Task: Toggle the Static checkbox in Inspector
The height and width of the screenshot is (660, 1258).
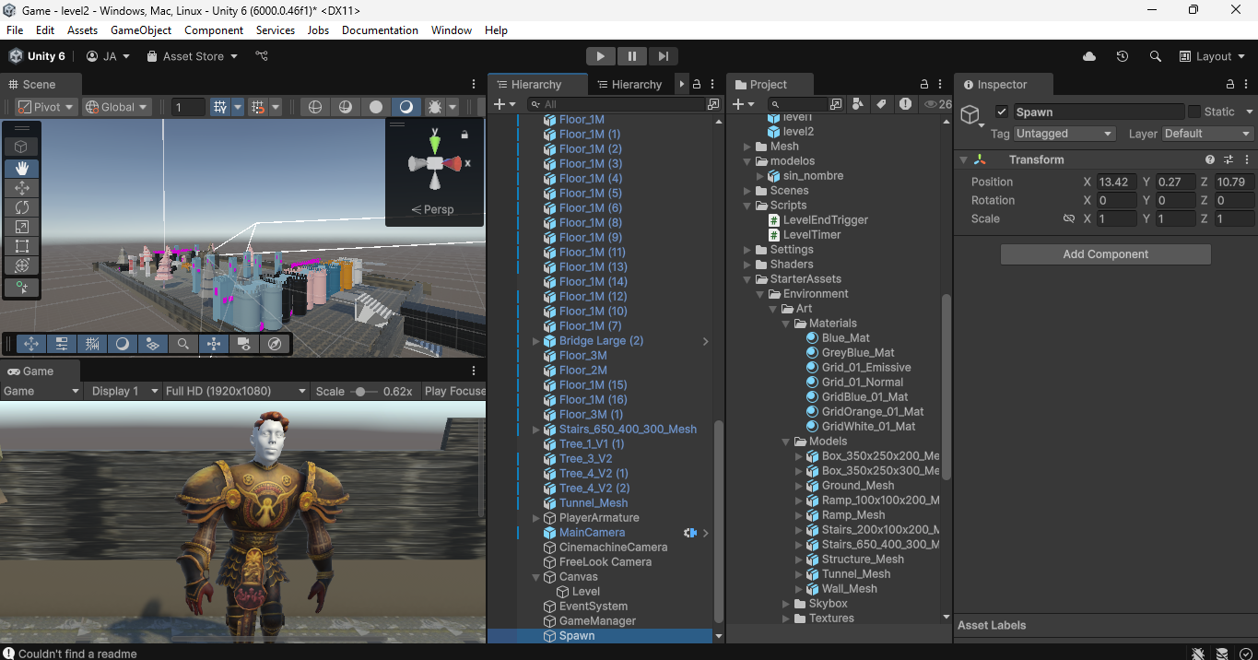Action: point(1194,112)
